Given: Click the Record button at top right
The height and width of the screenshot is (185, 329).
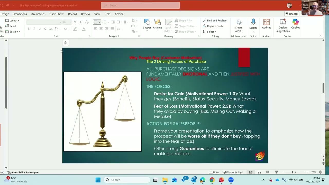Looking at the screenshot, I should tap(292, 14).
